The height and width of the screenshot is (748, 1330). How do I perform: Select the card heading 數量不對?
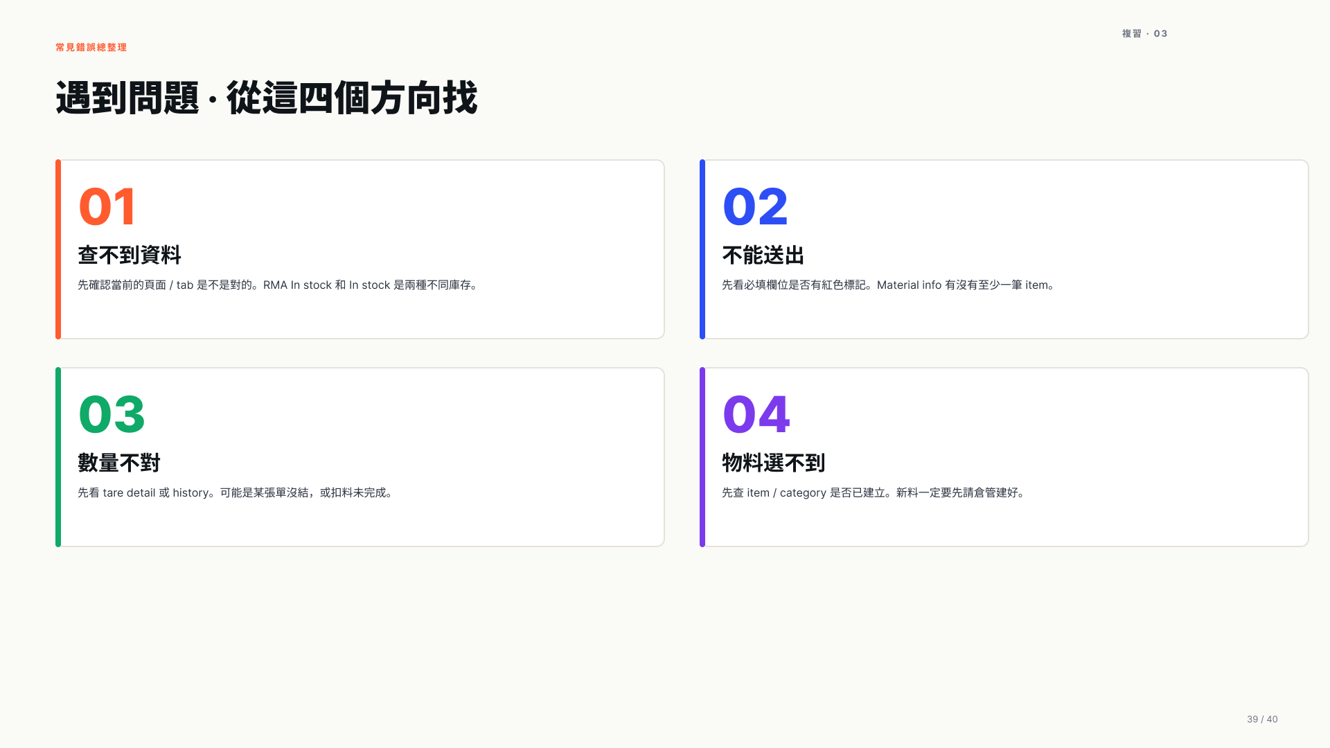(x=119, y=463)
